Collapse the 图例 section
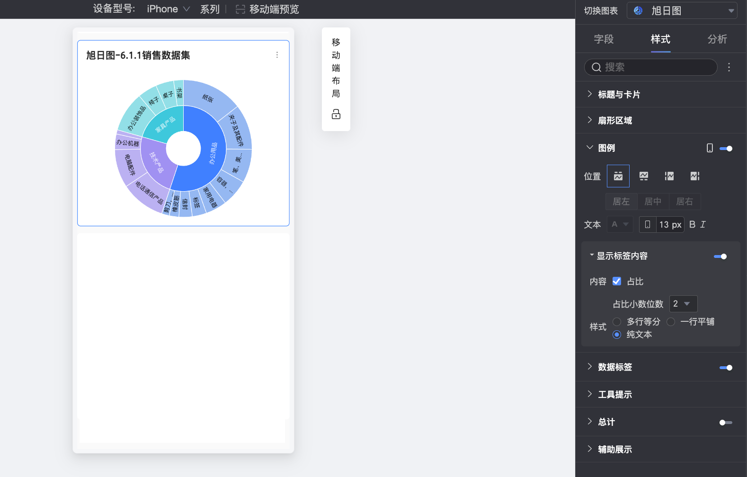Viewport: 747px width, 477px height. point(589,148)
